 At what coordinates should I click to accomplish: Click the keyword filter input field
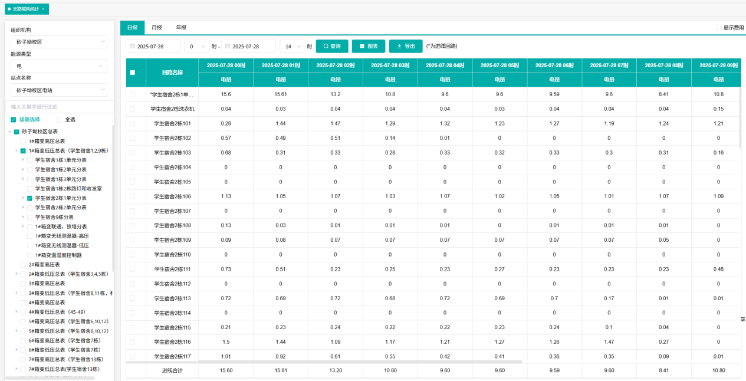click(59, 107)
